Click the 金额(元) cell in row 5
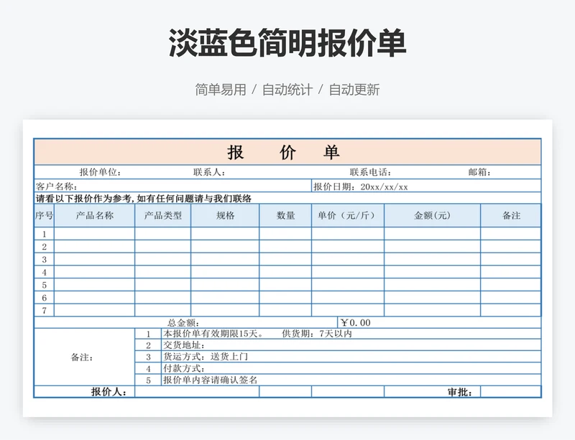 [x=433, y=285]
